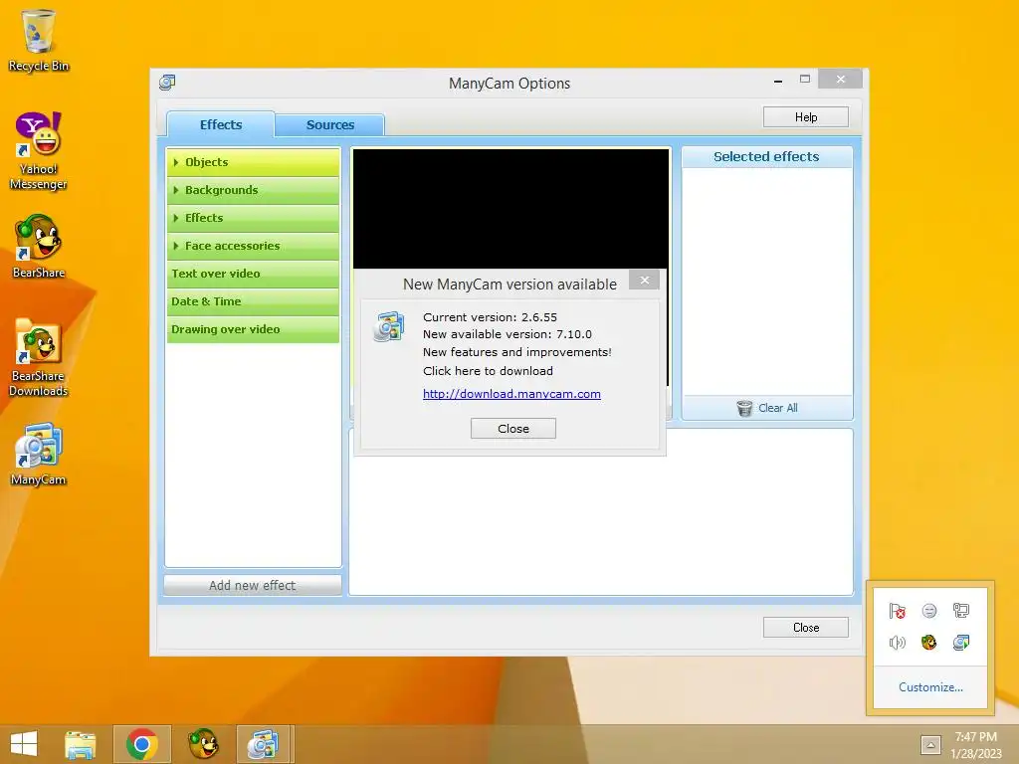Open BearShare from the taskbar
This screenshot has height=764, width=1019.
pos(203,744)
